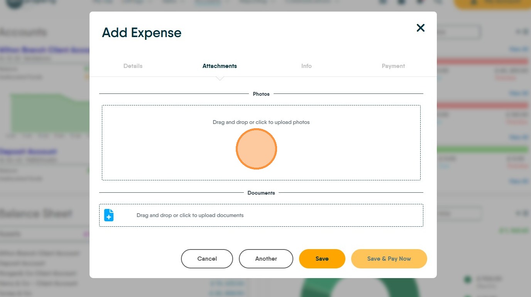531x297 pixels.
Task: Close the Add Expense dialog
Action: click(x=420, y=28)
